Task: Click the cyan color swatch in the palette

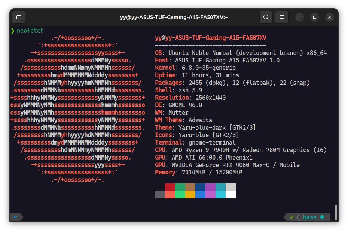Action: coord(221,194)
